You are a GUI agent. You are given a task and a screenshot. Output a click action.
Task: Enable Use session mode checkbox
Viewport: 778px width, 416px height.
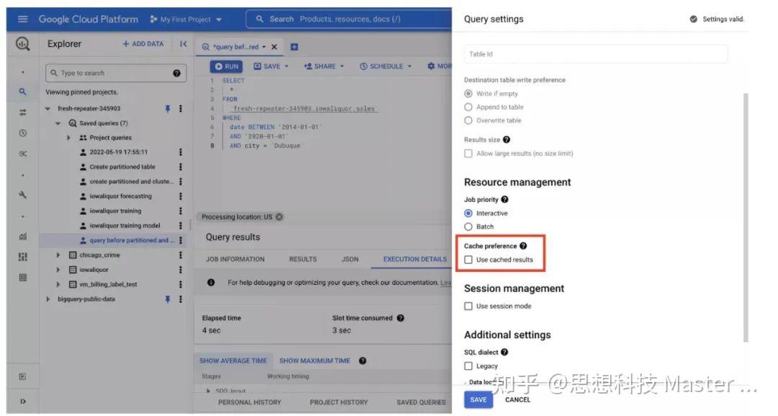click(x=468, y=306)
